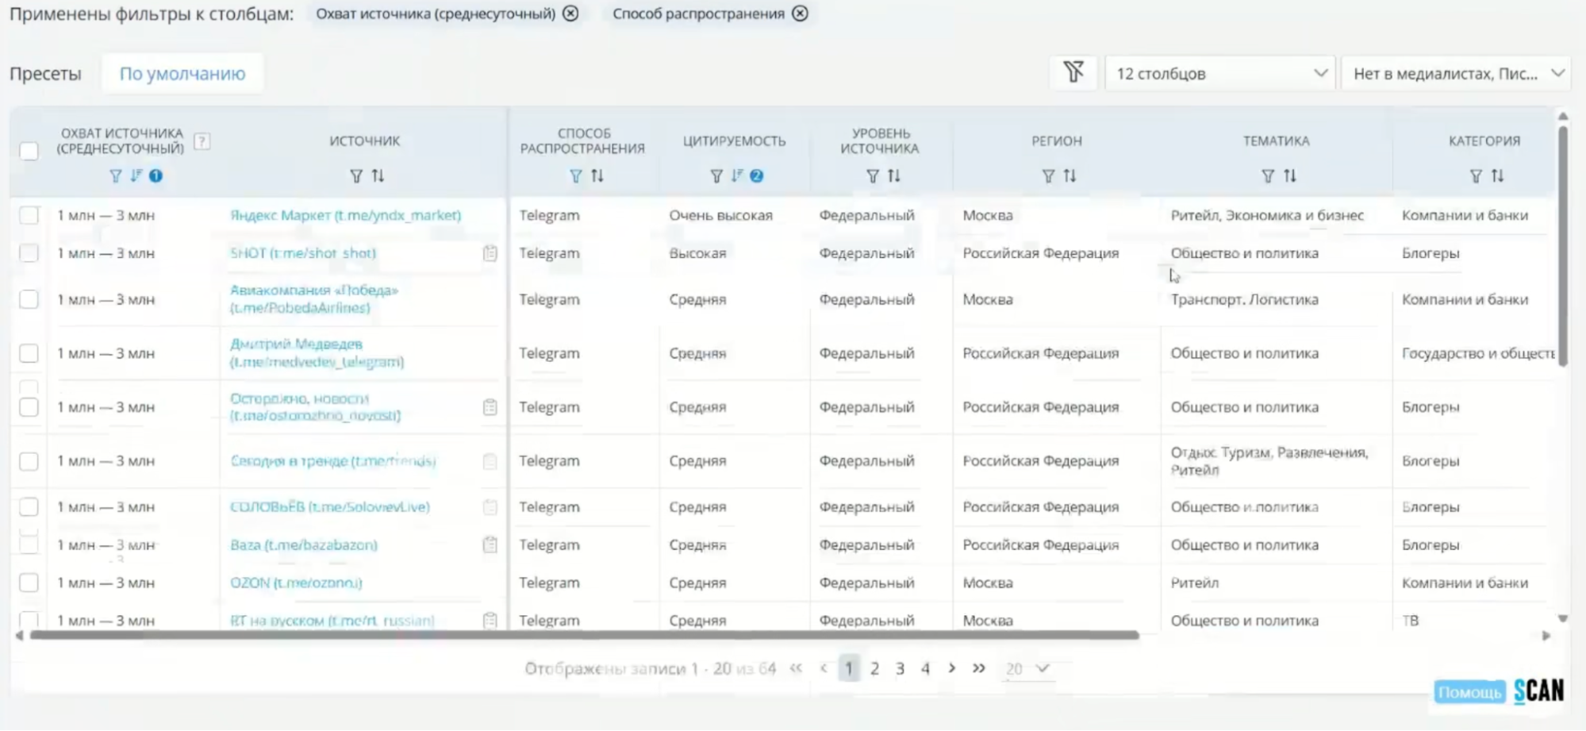Expand the 12 столбцов dropdown
This screenshot has width=1586, height=731.
[1219, 73]
